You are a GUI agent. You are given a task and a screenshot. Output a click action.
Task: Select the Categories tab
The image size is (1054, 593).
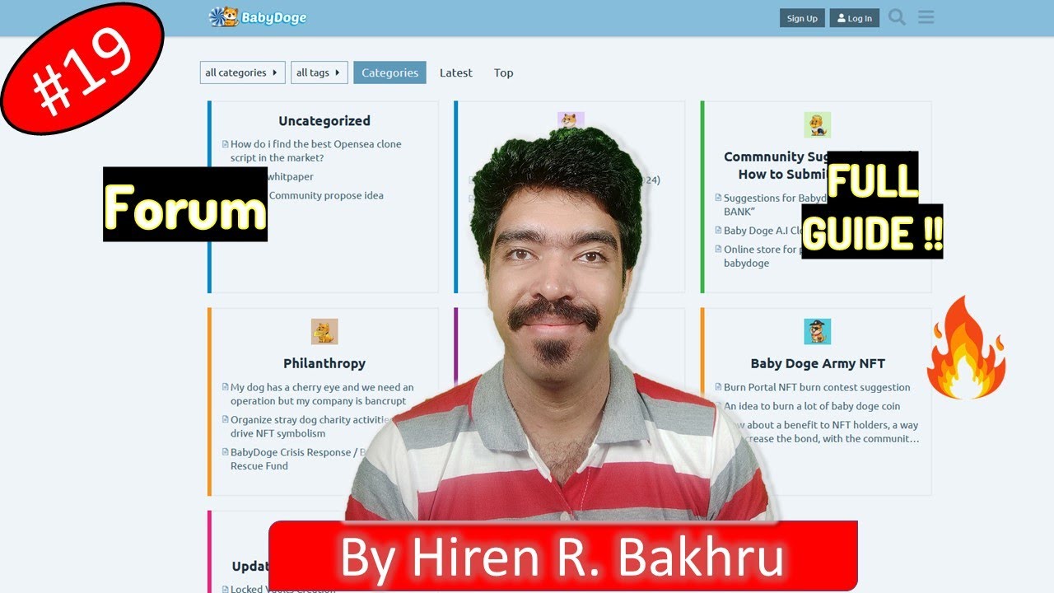click(389, 72)
